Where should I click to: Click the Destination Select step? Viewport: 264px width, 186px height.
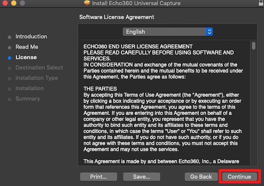click(x=39, y=68)
